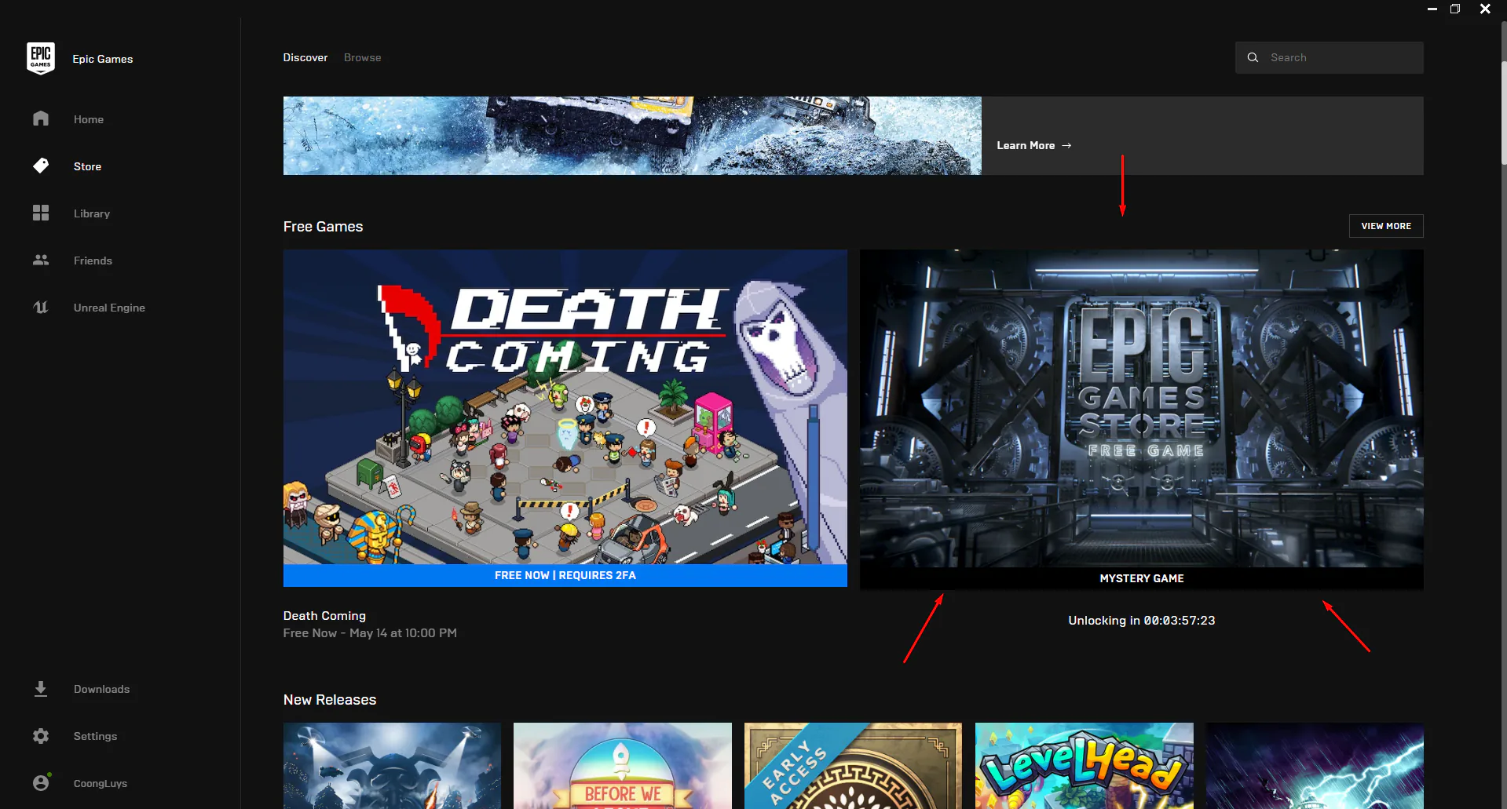Open the Library menu item label
This screenshot has height=809, width=1507.
pos(92,213)
